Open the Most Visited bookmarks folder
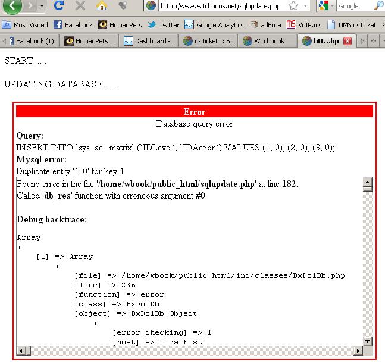385x364 pixels. coord(25,25)
